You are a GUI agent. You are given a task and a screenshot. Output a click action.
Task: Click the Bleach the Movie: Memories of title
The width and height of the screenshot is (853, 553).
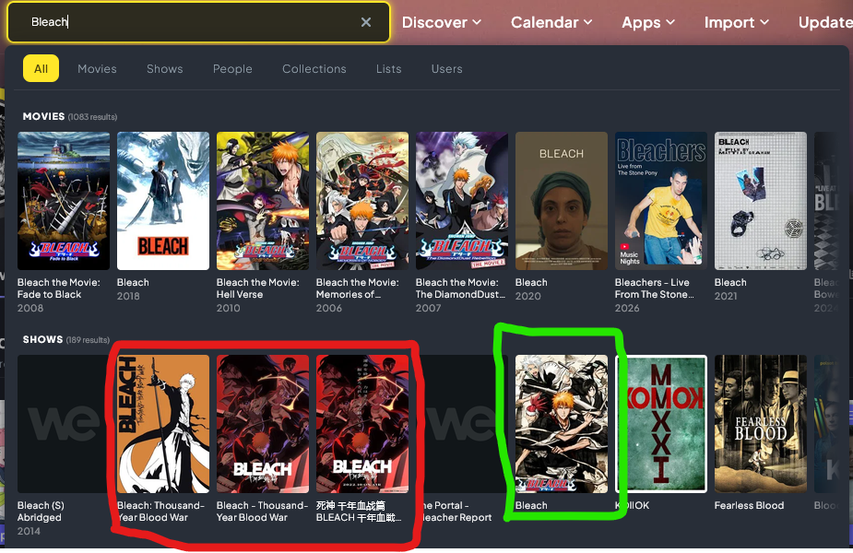coord(358,288)
